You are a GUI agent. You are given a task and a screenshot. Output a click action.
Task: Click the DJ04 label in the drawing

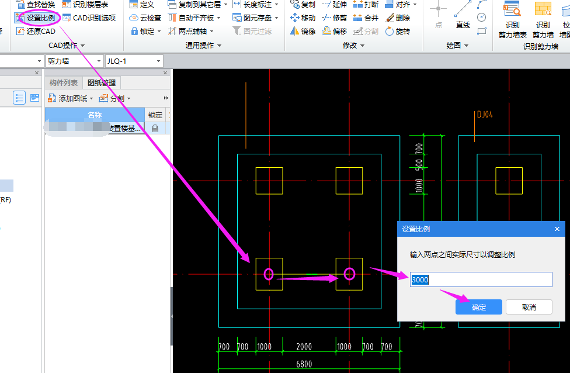[x=485, y=115]
